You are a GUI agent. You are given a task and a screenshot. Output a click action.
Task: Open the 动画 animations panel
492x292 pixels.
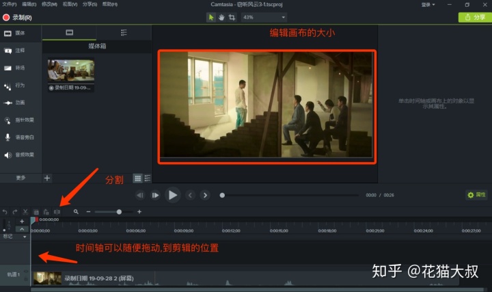(20, 103)
